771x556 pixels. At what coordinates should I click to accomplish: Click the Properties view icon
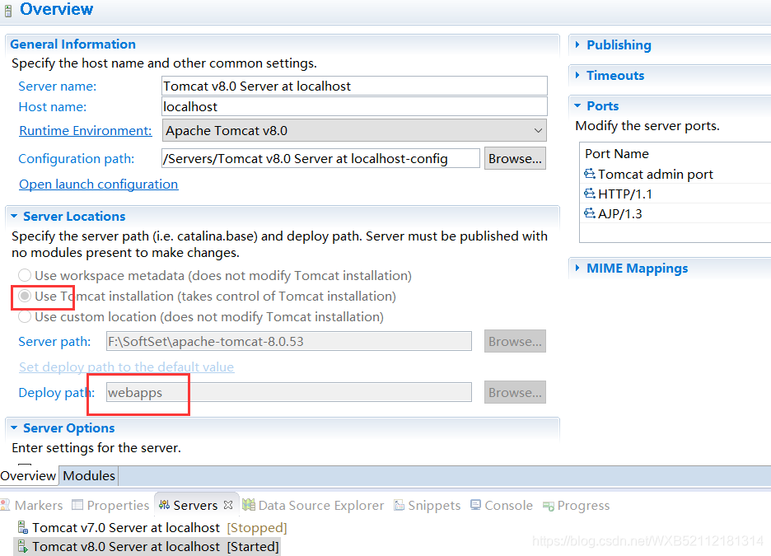click(77, 505)
